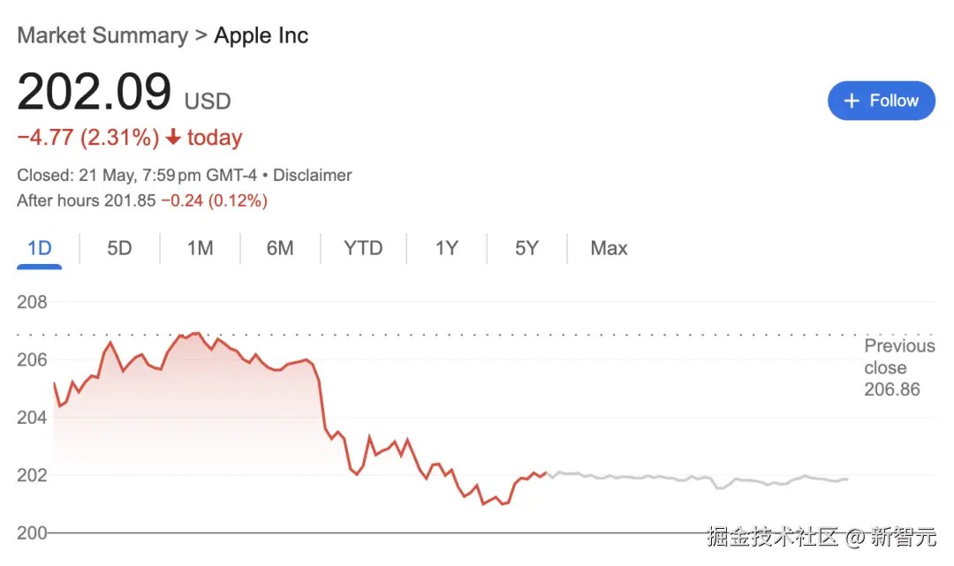This screenshot has width=954, height=566.
Task: Click the Follow button
Action: pyautogui.click(x=881, y=101)
